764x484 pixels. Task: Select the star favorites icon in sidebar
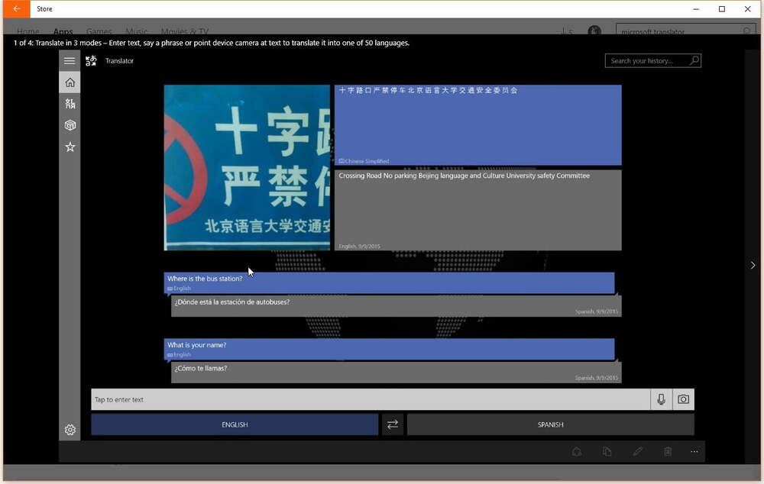coord(70,146)
